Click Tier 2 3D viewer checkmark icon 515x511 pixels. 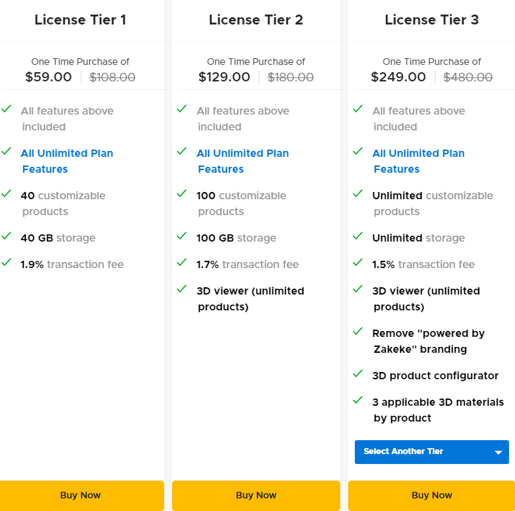pos(182,289)
